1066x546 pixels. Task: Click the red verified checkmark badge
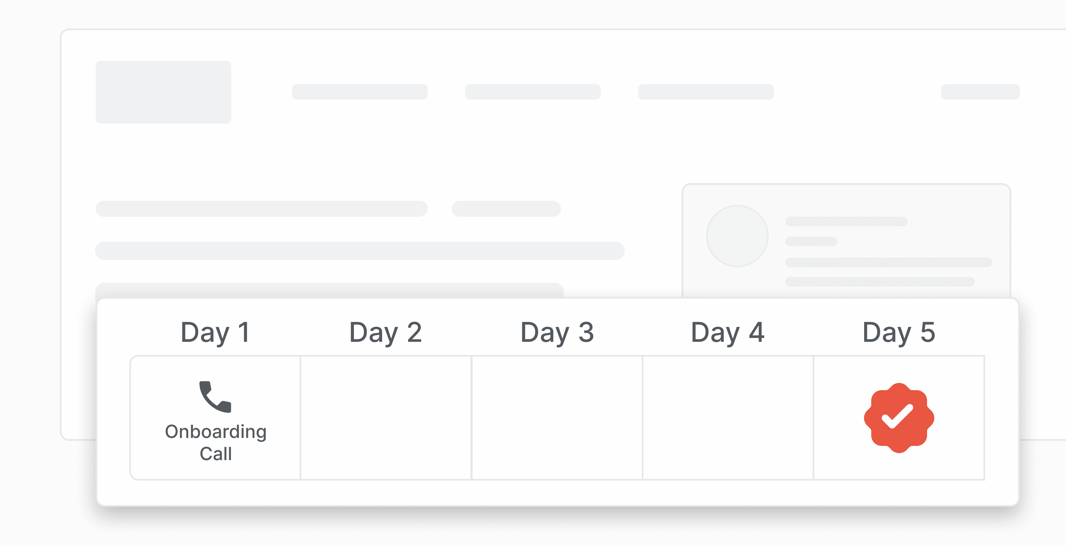(x=898, y=417)
